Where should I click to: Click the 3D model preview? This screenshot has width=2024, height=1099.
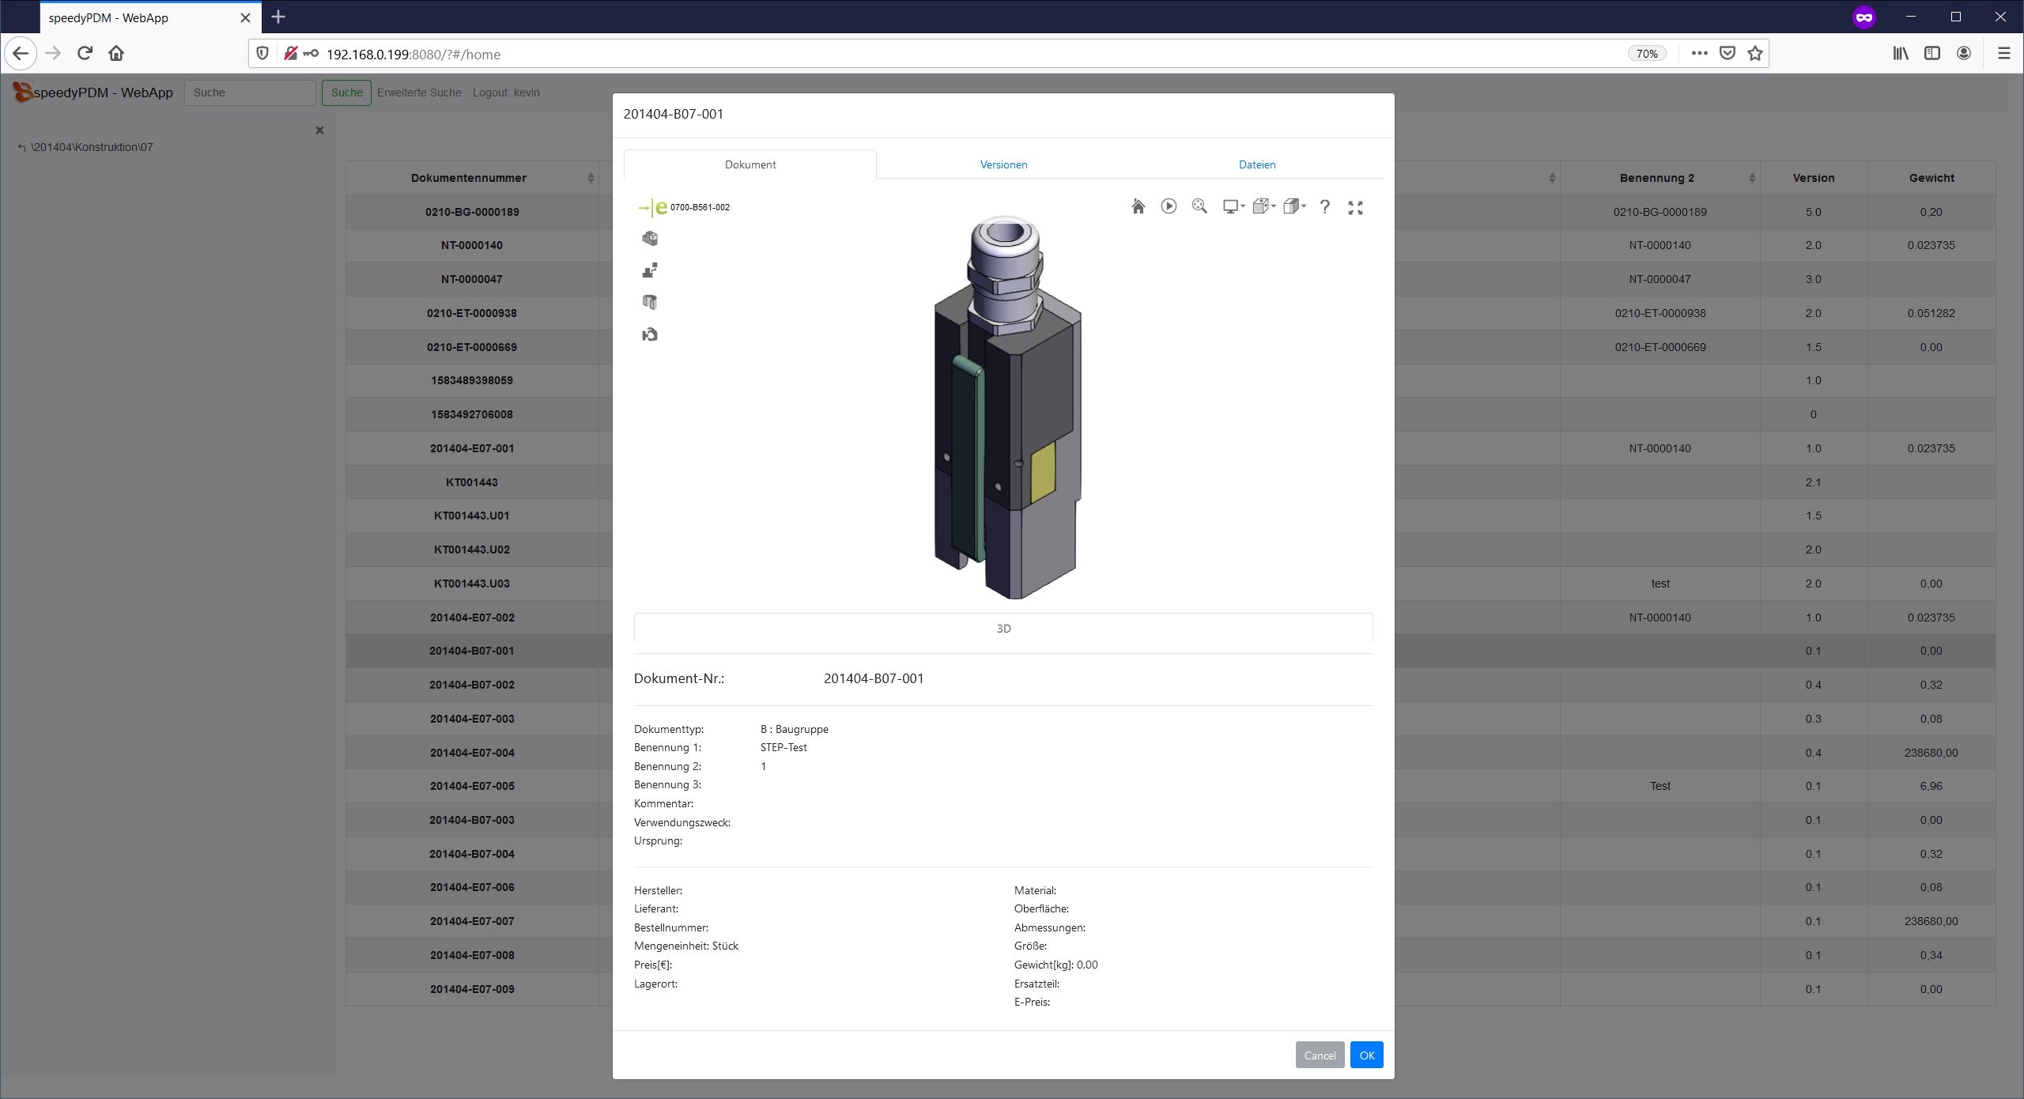click(1007, 407)
